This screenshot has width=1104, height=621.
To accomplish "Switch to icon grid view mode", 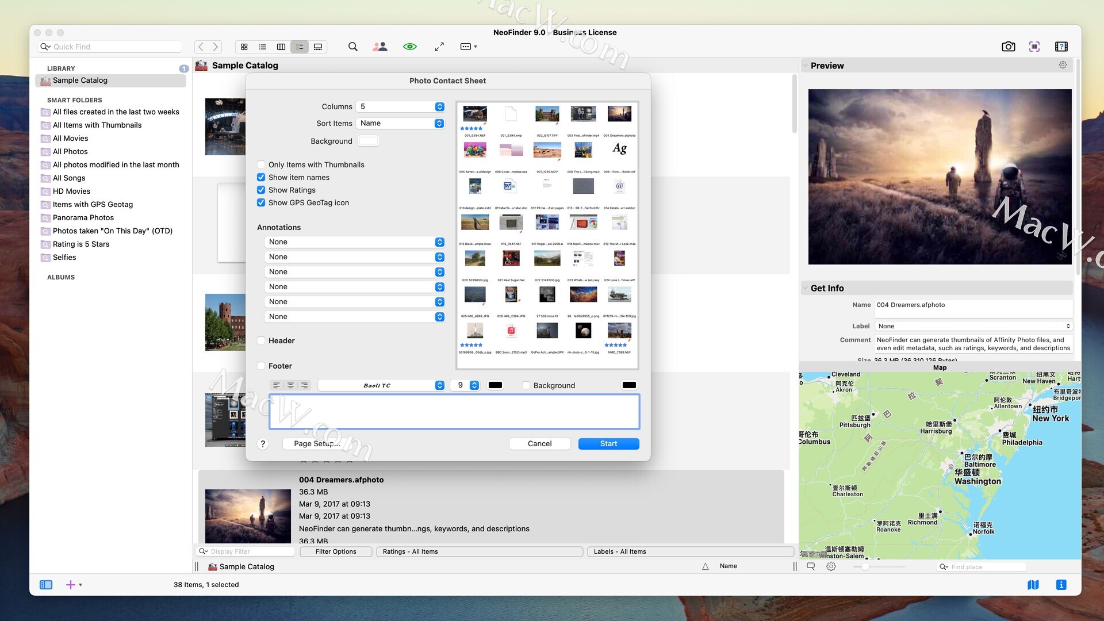I will (x=244, y=47).
